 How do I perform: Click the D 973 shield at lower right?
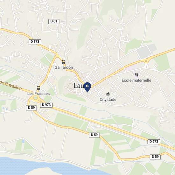[154, 142]
